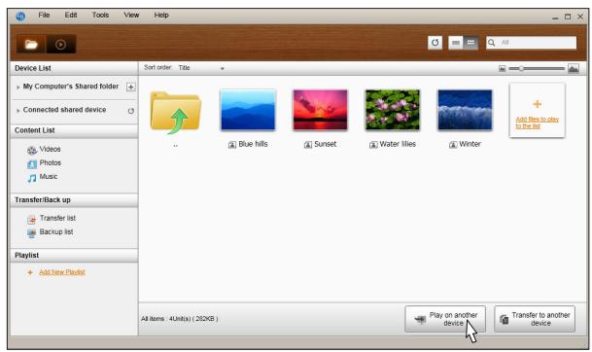Select the Sunset thumbnail
Screen dimensions: 592x352
click(x=320, y=110)
